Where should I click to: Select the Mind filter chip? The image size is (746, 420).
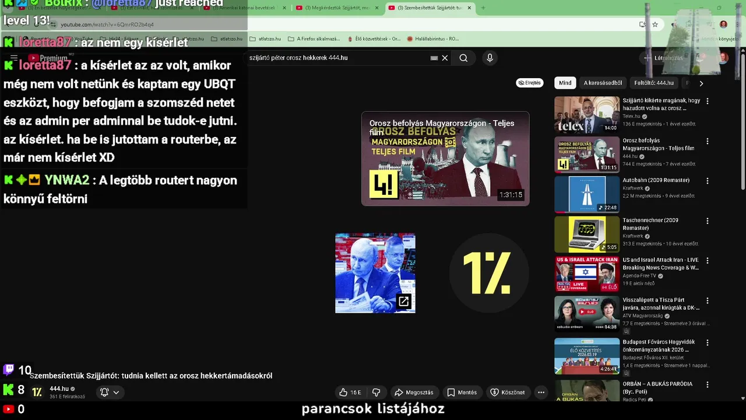coord(565,83)
